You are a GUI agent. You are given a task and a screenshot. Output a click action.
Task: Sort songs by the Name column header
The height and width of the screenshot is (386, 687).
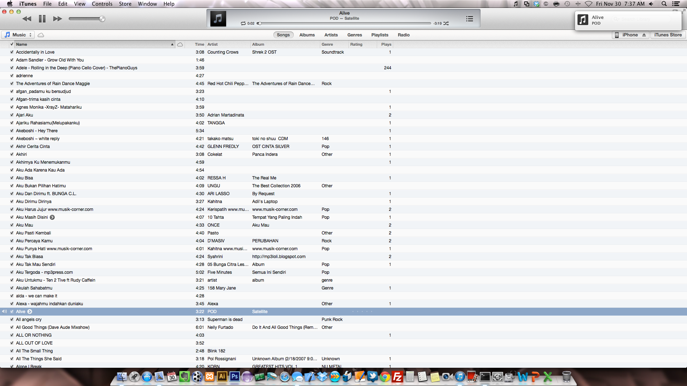(95, 44)
